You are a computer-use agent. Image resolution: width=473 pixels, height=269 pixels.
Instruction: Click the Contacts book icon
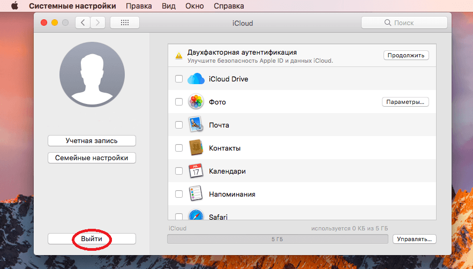pyautogui.click(x=195, y=148)
